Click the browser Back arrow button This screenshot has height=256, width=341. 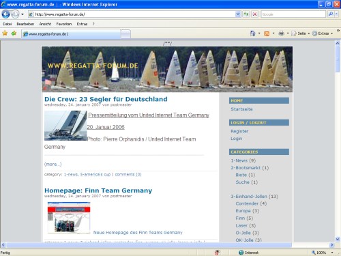pos(5,14)
